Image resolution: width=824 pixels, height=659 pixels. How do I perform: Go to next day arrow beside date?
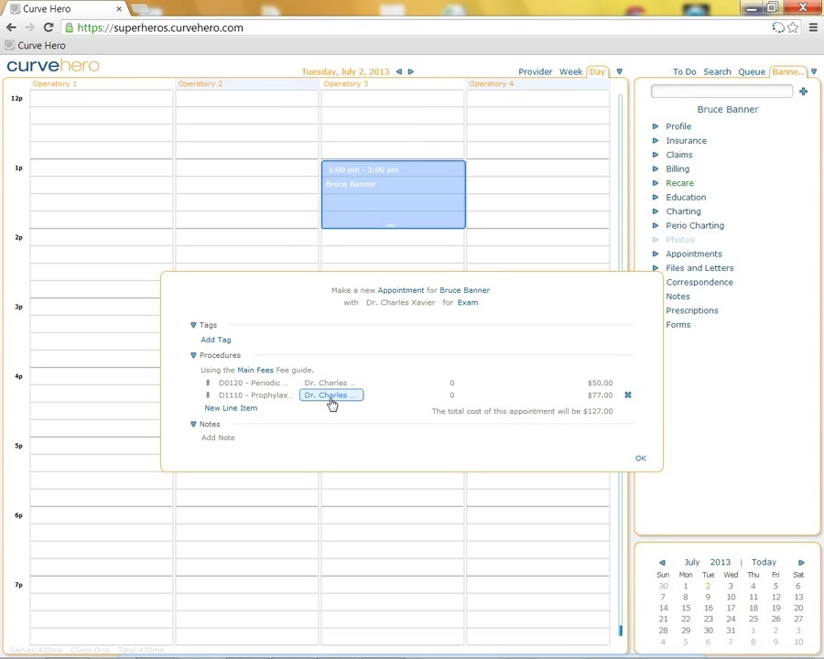(x=411, y=71)
